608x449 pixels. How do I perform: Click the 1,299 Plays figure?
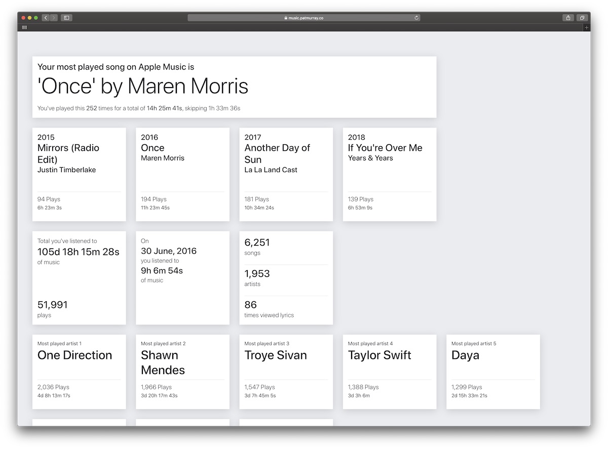click(467, 387)
